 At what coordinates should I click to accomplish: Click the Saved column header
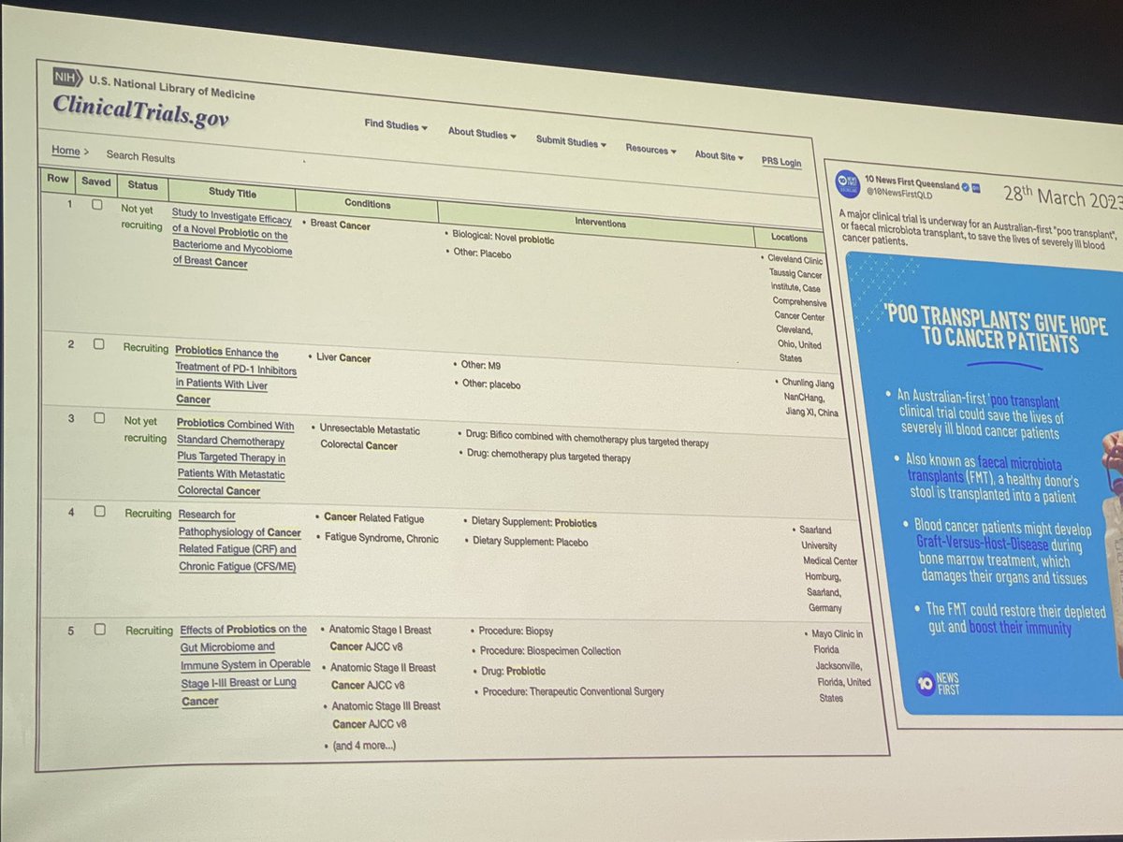pos(95,181)
